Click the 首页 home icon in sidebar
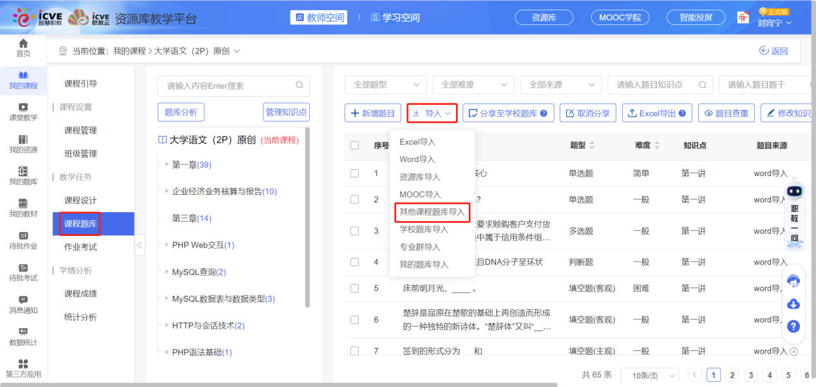Viewport: 816px width, 387px height. [x=23, y=48]
